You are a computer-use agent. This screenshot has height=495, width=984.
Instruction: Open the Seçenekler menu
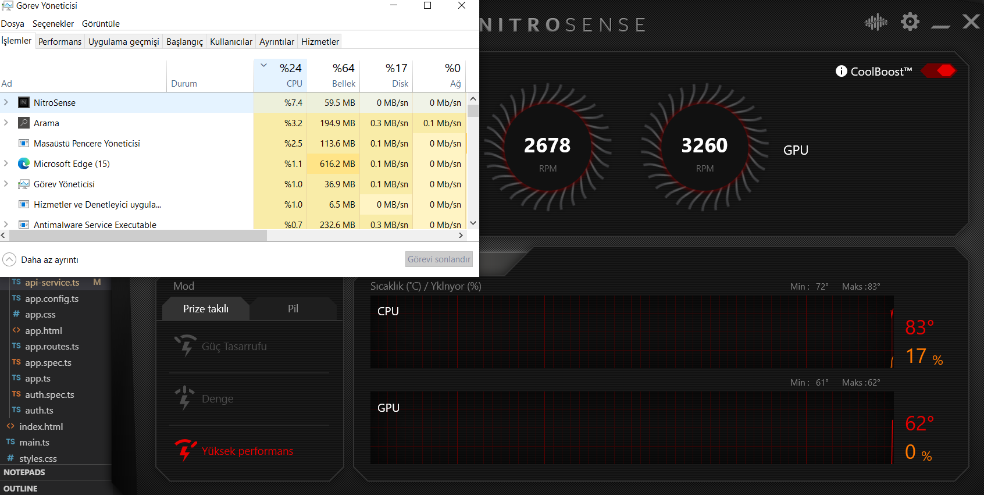[x=53, y=24]
